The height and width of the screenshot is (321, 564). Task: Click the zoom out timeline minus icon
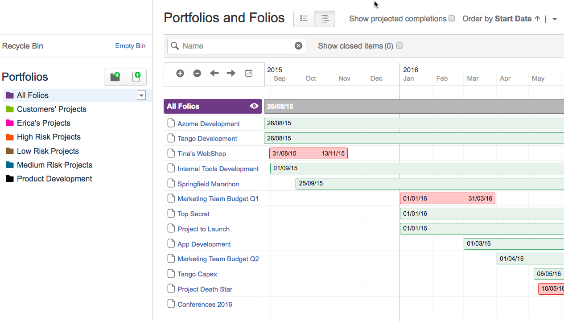click(197, 74)
